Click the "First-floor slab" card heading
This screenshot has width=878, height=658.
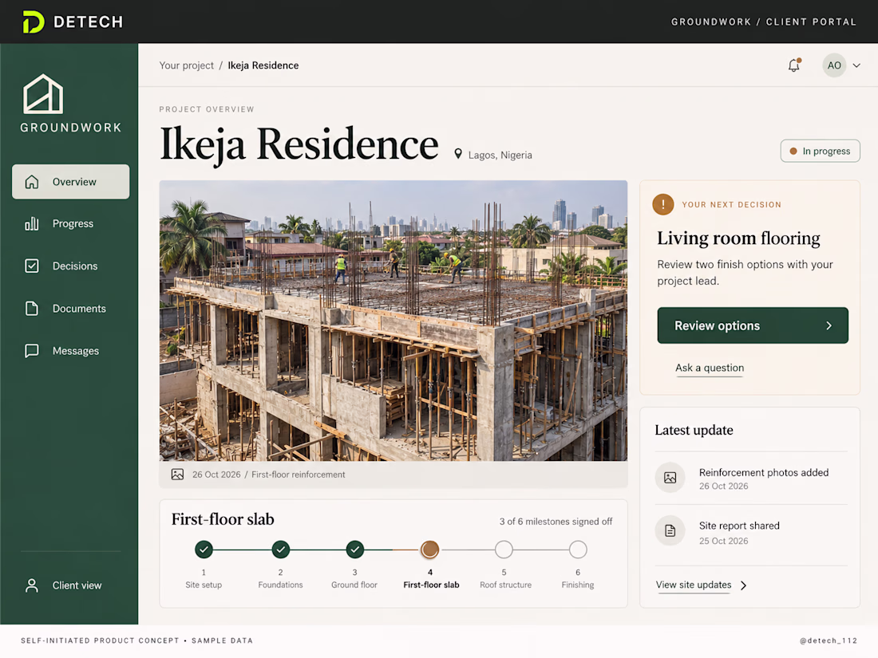coord(223,519)
